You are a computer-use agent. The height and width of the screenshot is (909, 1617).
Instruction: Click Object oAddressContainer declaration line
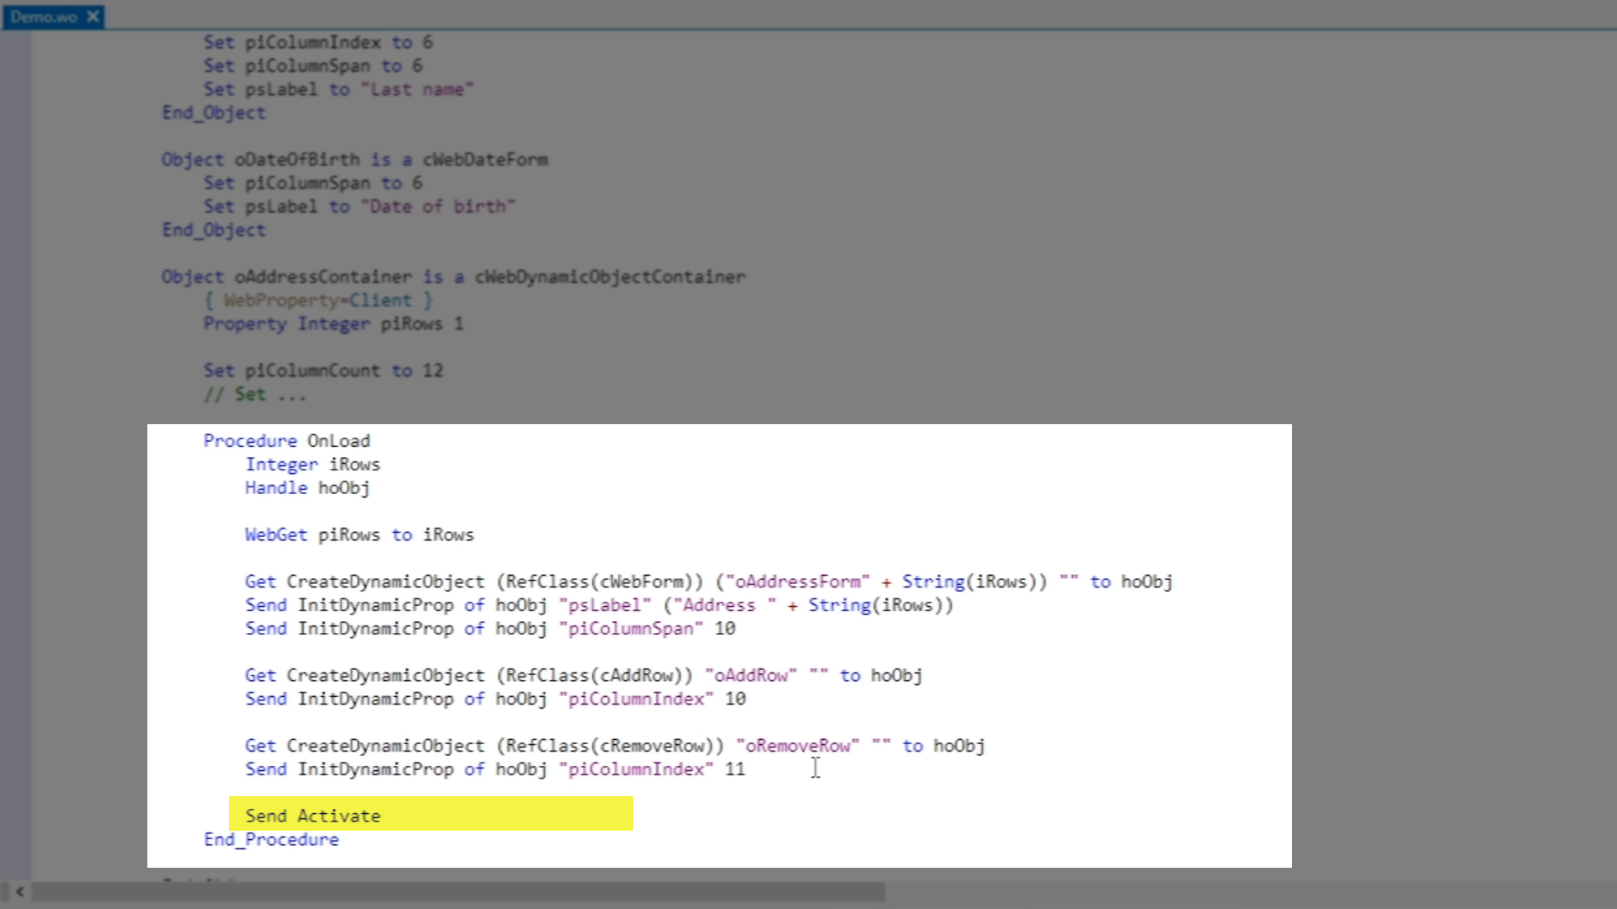pyautogui.click(x=453, y=277)
